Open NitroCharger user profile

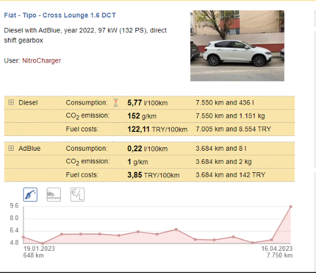42,61
